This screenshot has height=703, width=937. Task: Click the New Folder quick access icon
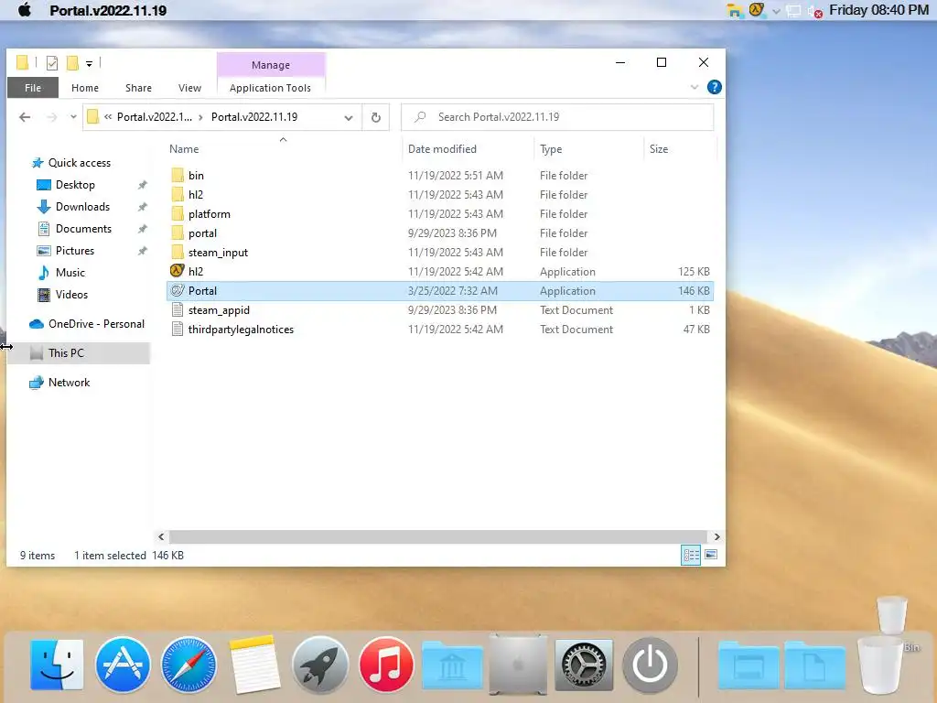[x=72, y=63]
